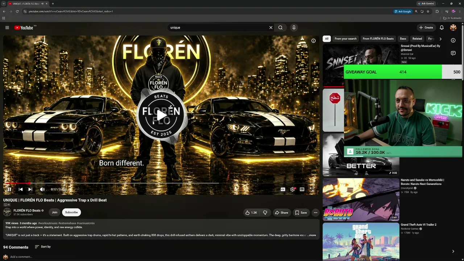The height and width of the screenshot is (261, 464).
Task: Open the All Bookmarks folder
Action: (x=452, y=18)
